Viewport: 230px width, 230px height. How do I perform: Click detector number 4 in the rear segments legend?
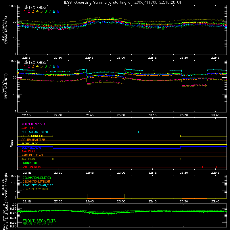click(37, 66)
